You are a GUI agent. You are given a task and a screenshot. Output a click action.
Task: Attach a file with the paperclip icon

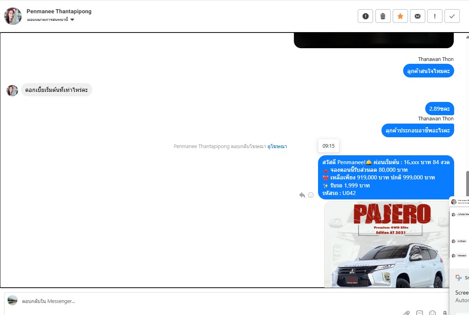(x=406, y=313)
